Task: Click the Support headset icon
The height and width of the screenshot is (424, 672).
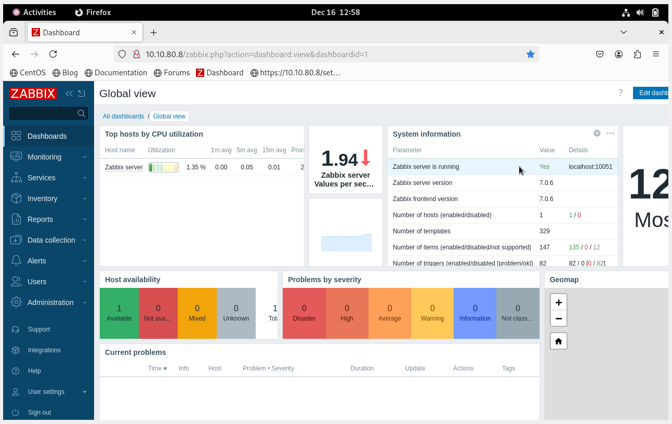Action: pos(16,329)
